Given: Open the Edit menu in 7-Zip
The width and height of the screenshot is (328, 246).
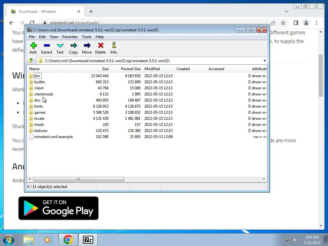Looking at the screenshot, I should [42, 37].
